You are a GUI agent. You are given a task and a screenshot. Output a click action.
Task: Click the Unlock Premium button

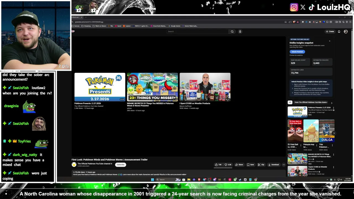(x=297, y=52)
